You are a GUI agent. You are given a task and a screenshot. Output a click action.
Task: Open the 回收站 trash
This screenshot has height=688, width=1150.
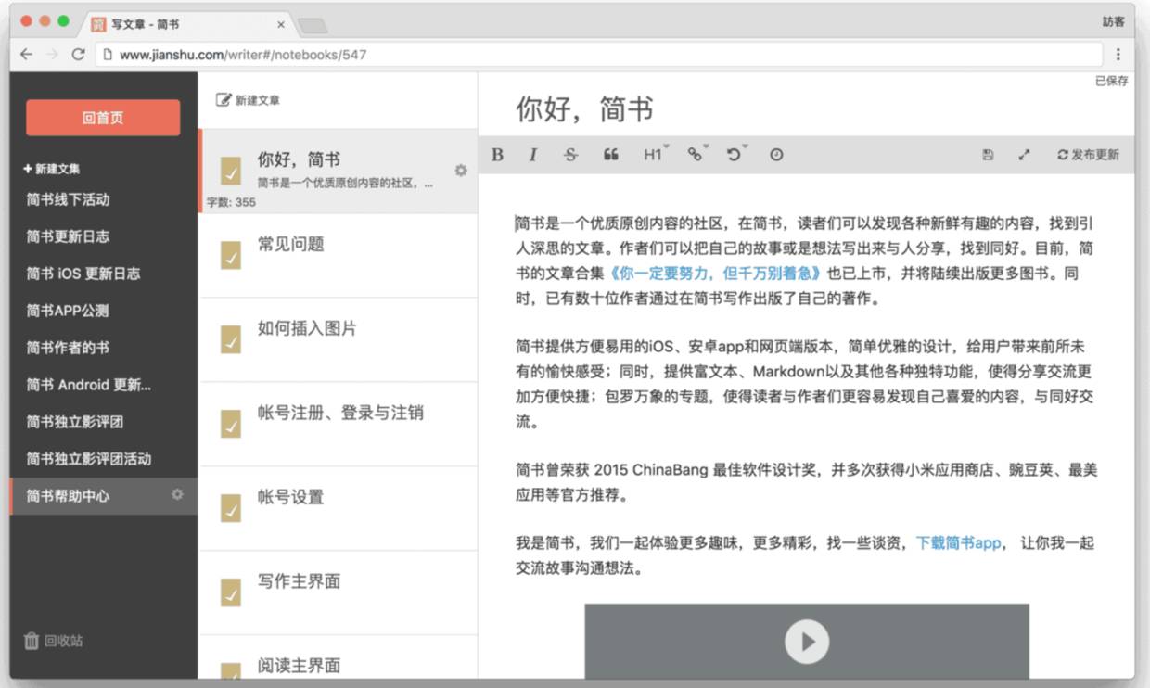53,641
